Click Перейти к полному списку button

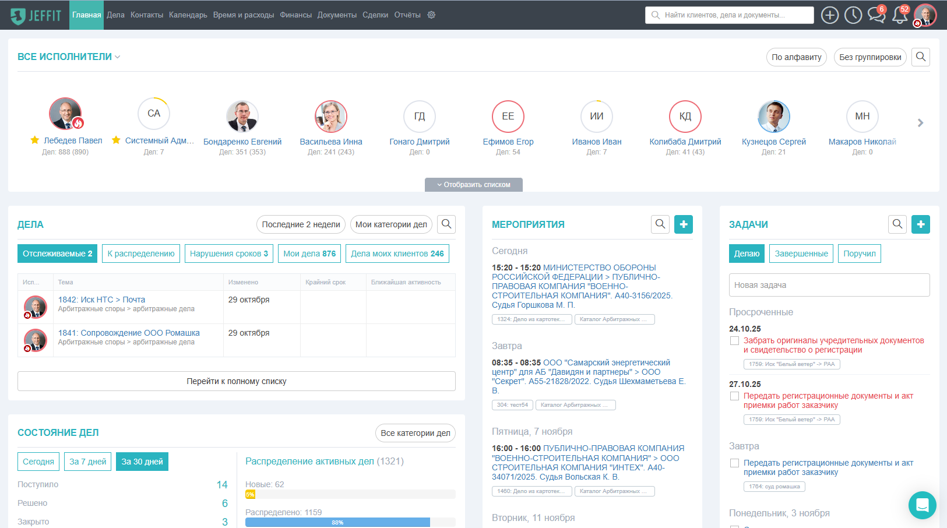[x=236, y=381]
